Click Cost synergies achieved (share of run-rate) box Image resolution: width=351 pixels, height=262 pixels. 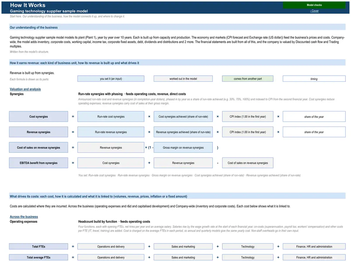point(183,117)
